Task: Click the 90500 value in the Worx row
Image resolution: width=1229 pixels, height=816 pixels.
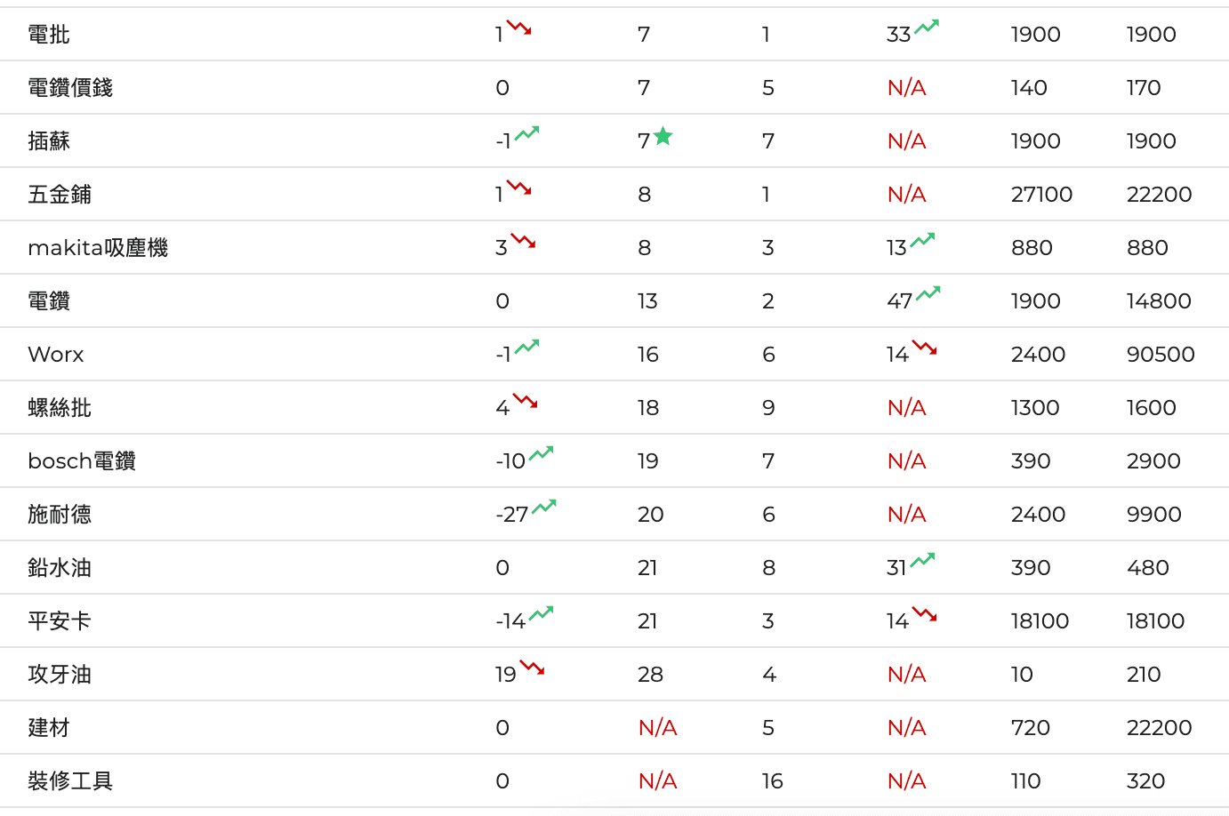Action: 1161,355
